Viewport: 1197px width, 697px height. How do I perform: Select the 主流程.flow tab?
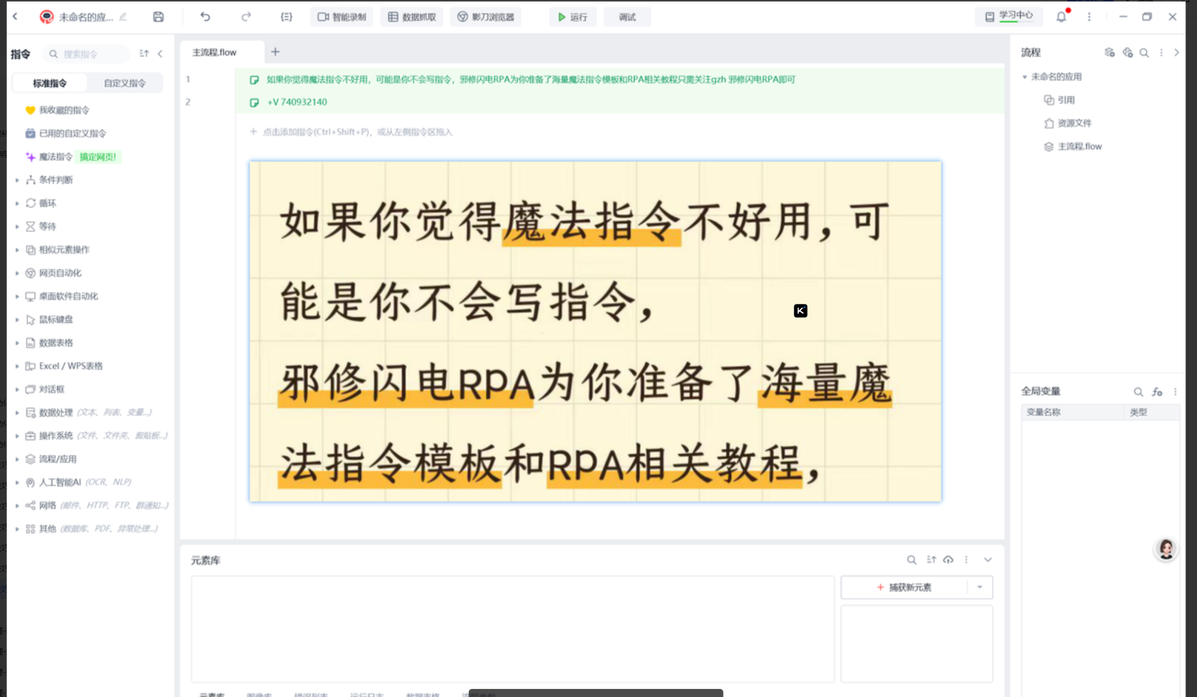point(214,52)
